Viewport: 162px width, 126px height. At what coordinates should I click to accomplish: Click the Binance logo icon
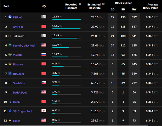(x=10, y=64)
